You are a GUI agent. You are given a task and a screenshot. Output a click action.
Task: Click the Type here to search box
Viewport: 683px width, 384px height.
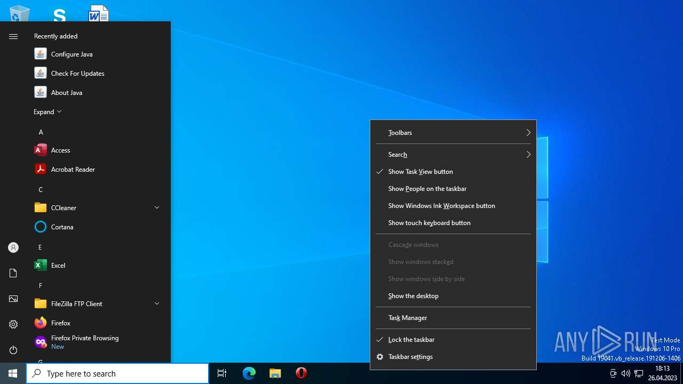[x=117, y=373]
